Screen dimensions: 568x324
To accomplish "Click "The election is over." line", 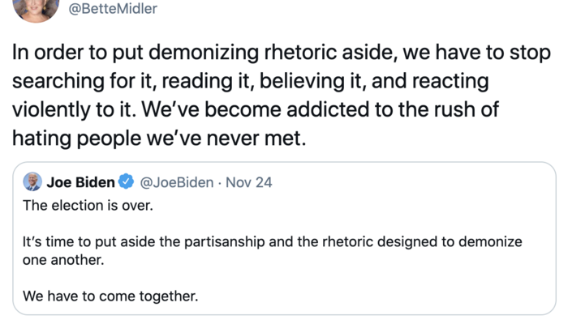I will (88, 205).
